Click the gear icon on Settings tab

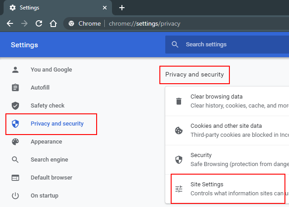[13, 8]
